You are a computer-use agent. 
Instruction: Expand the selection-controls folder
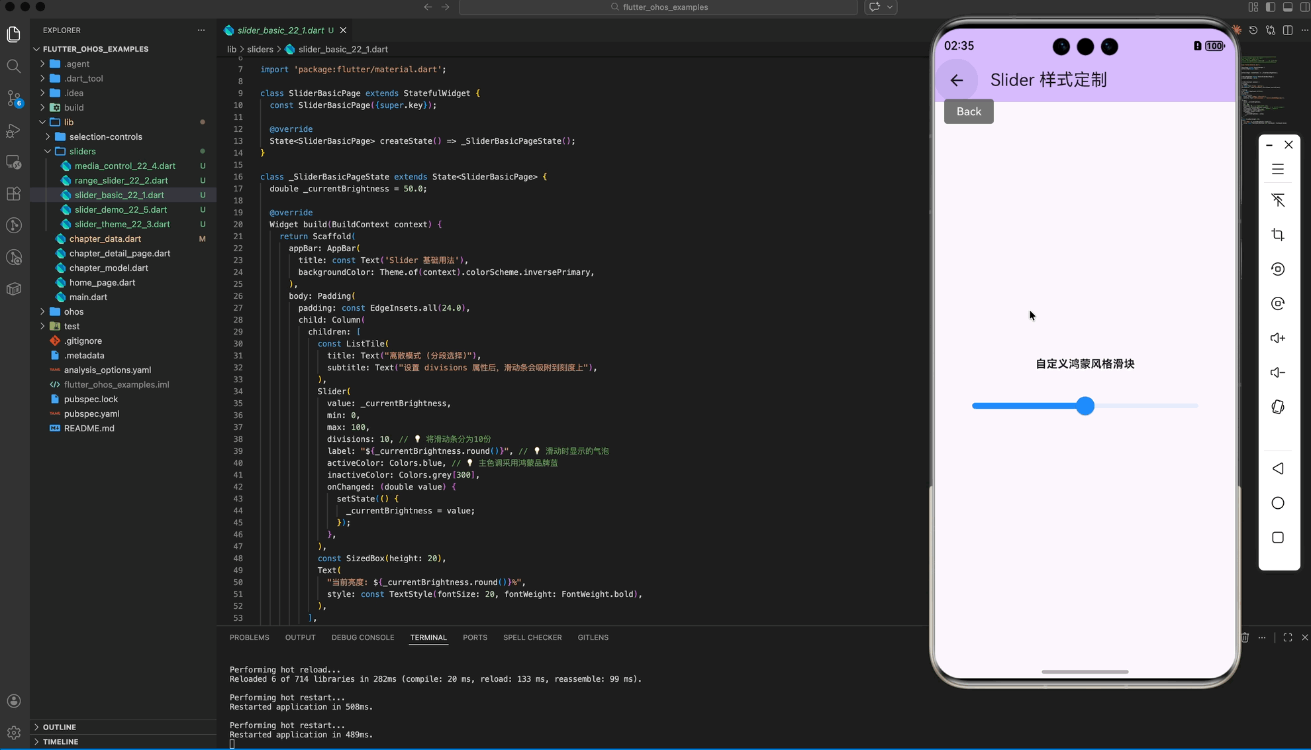coord(105,136)
